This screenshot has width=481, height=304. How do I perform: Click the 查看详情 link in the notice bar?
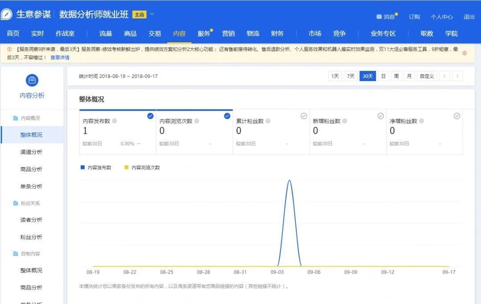(x=60, y=57)
